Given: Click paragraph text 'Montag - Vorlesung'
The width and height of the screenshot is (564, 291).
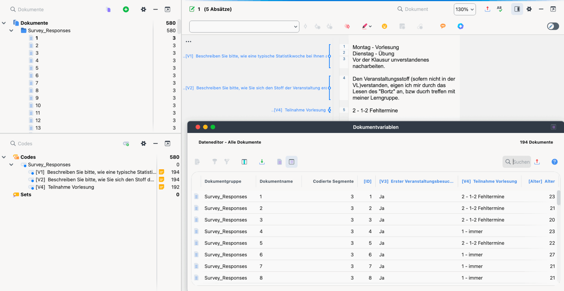Looking at the screenshot, I should click(376, 47).
